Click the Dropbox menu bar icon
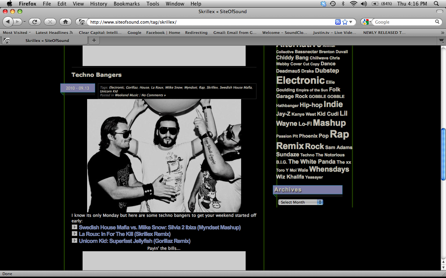Screen dimensions: 446x278 point(323,4)
